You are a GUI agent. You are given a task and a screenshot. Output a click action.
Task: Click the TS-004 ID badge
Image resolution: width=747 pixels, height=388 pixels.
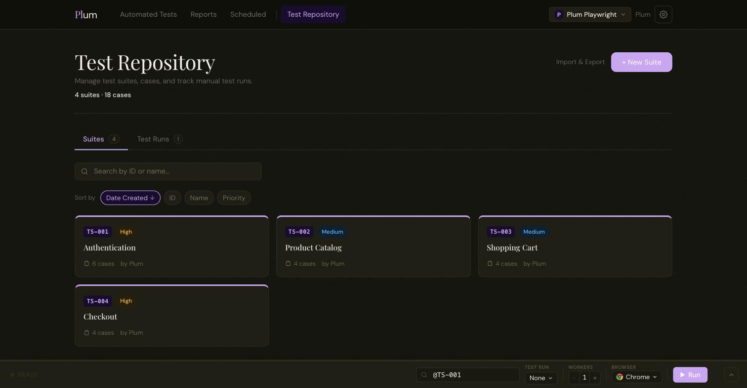pyautogui.click(x=97, y=301)
